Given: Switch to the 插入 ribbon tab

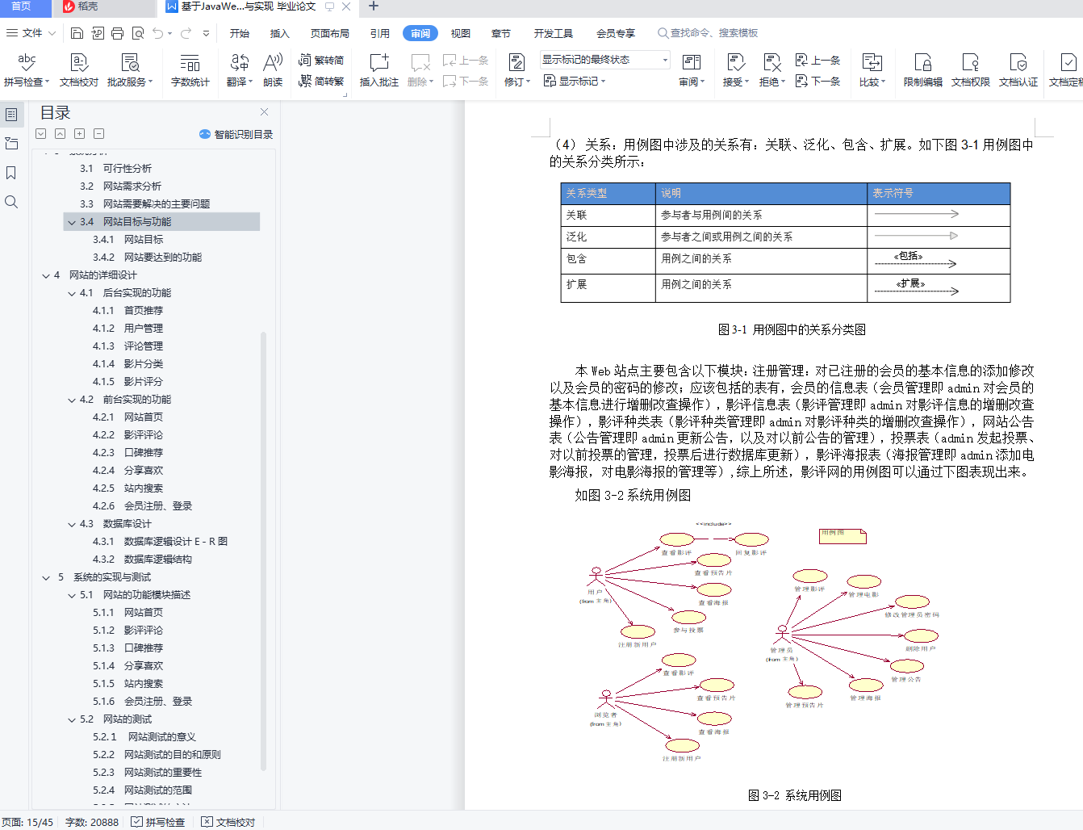Looking at the screenshot, I should (279, 33).
